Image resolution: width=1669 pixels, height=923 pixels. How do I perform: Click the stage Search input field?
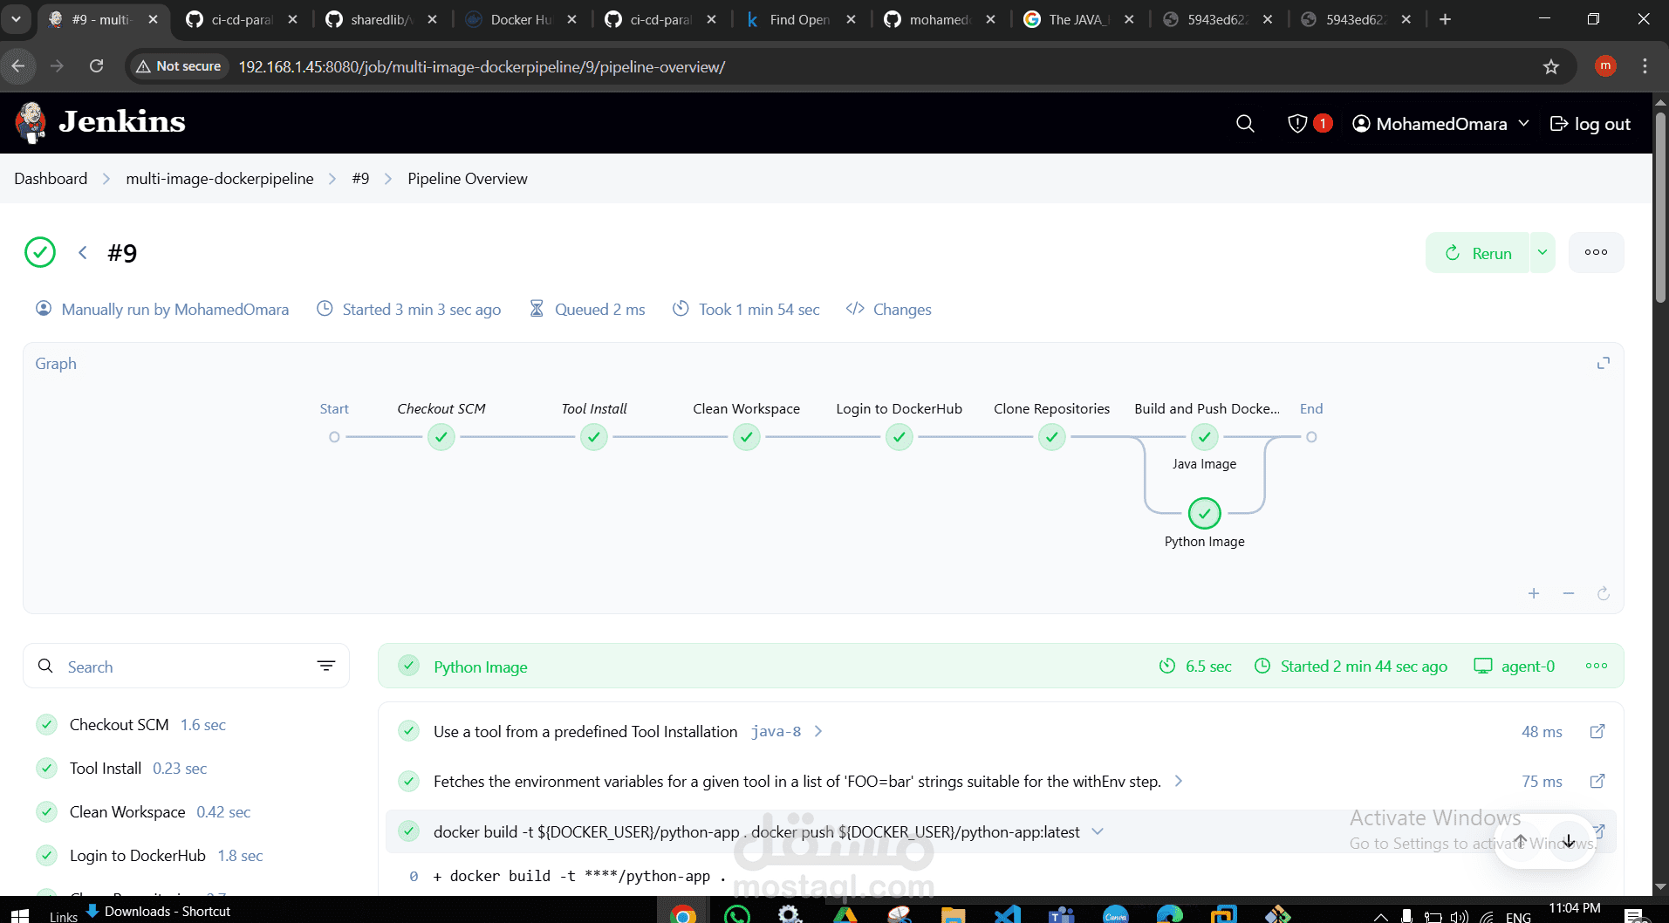tap(186, 667)
